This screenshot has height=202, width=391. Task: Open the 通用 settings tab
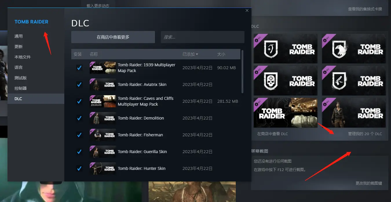point(19,36)
